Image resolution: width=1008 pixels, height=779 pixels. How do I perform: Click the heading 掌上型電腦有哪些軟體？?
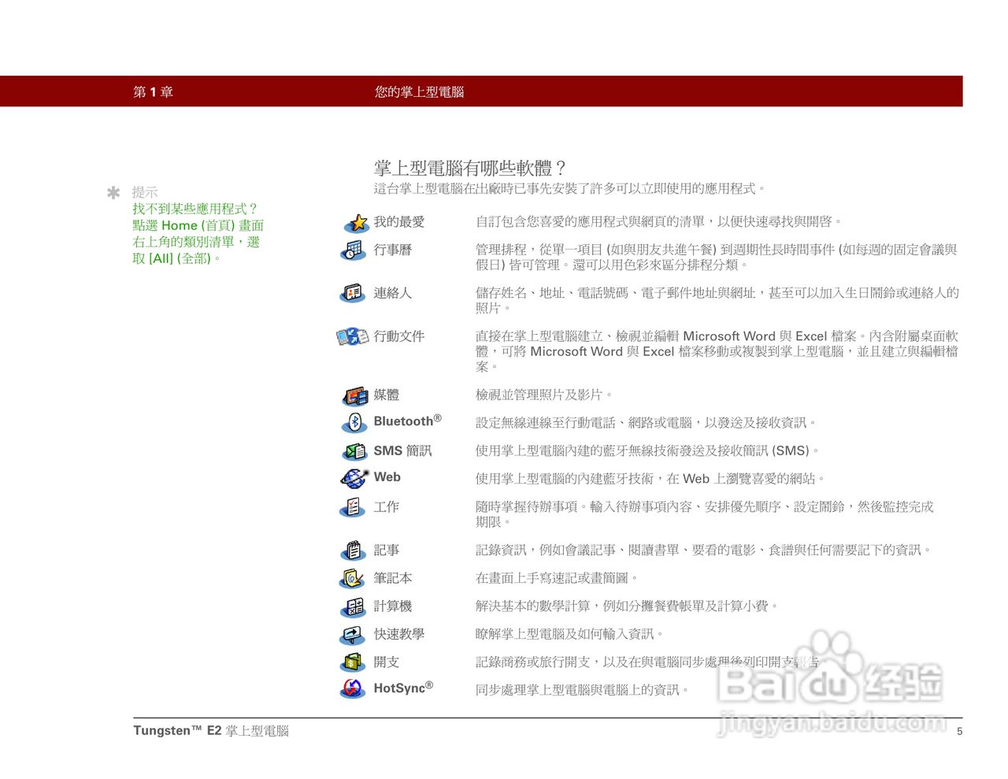tap(470, 168)
